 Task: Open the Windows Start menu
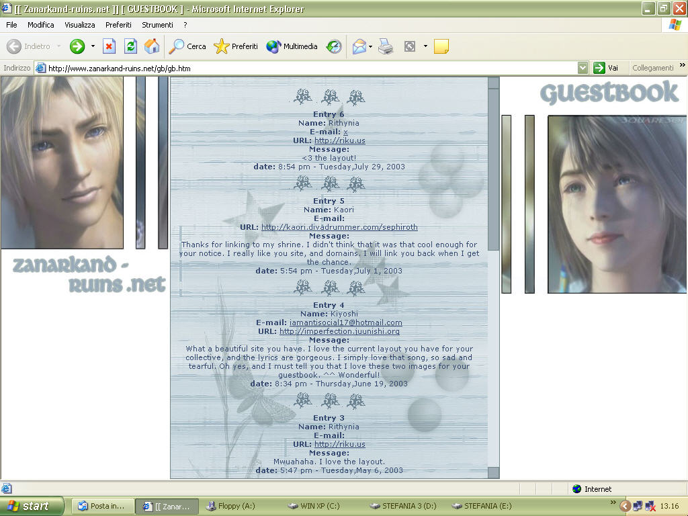(x=32, y=506)
